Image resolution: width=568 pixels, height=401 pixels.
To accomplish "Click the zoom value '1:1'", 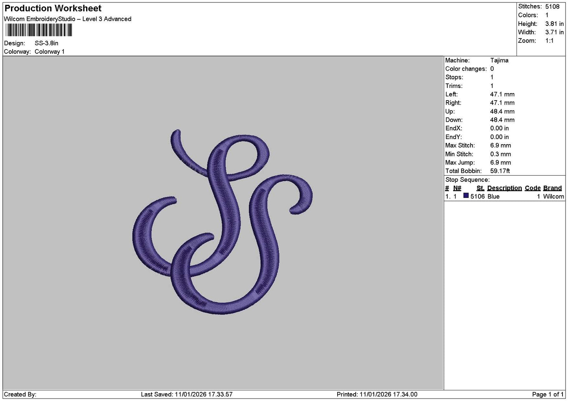I will 550,40.
